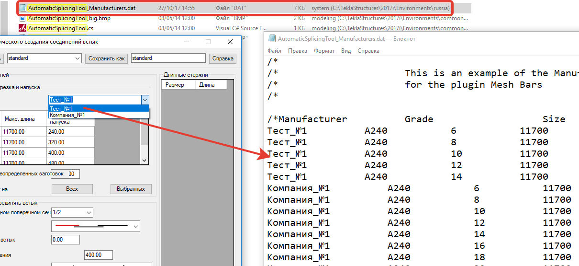This screenshot has height=266, width=579.
Task: Click the table's scroll down arrow
Action: [x=144, y=161]
